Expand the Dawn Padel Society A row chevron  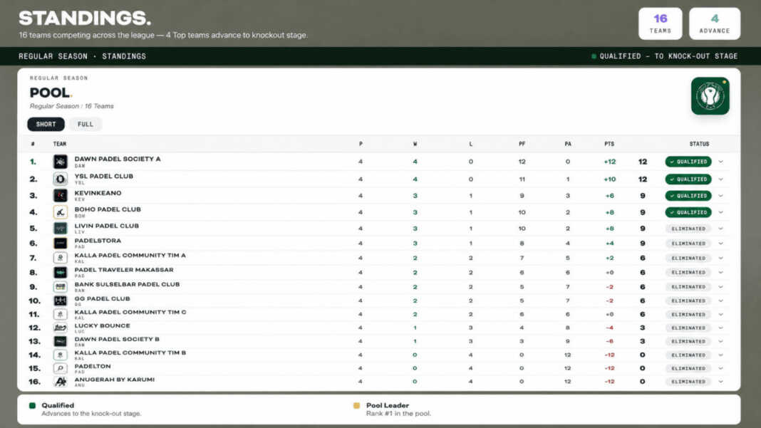coord(720,162)
